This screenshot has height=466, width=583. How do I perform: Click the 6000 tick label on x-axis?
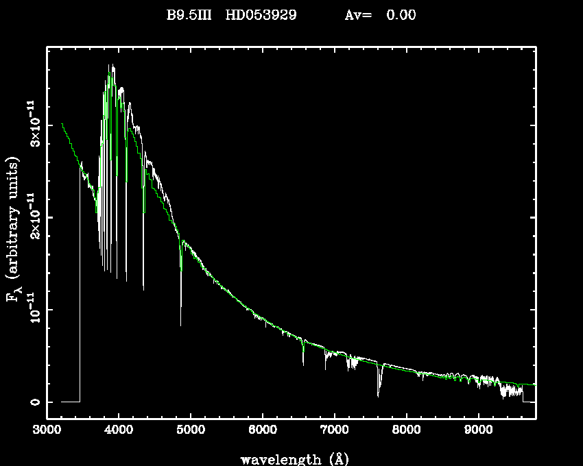pos(262,431)
